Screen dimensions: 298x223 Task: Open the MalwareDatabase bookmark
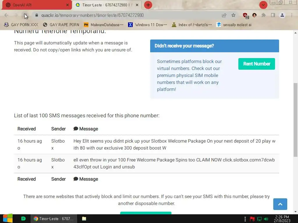pos(104,25)
